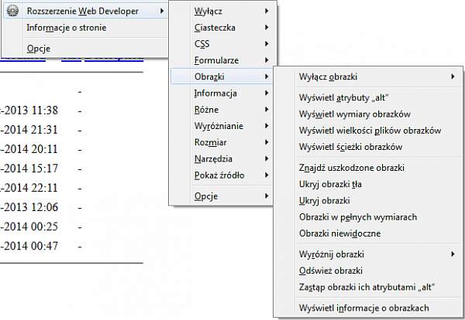Select Informacje o stronie
The image size is (465, 320).
(67, 28)
